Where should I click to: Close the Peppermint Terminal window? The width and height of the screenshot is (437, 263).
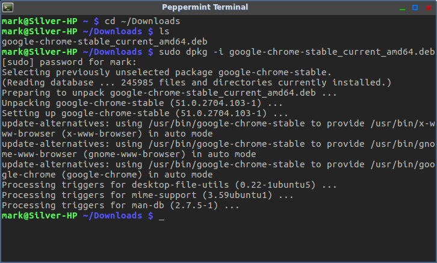pyautogui.click(x=429, y=8)
